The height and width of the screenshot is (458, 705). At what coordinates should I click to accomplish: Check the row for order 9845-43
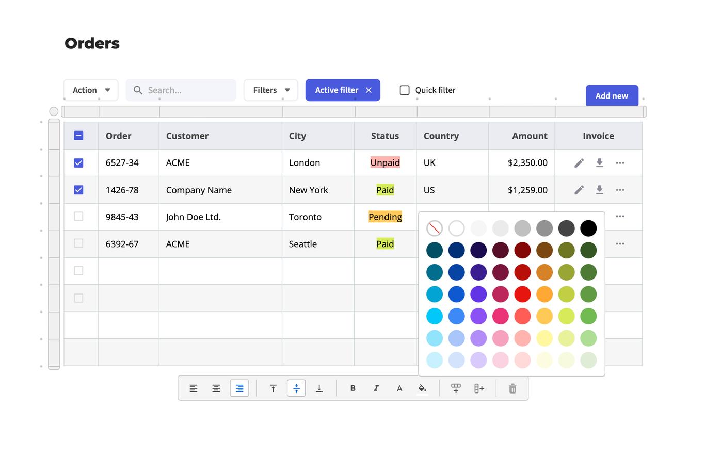(x=78, y=217)
